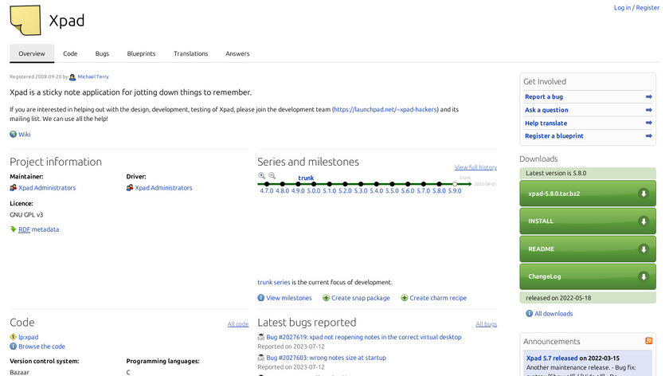This screenshot has width=669, height=376.
Task: Click the green RDF metadata download icon
Action: click(x=14, y=229)
